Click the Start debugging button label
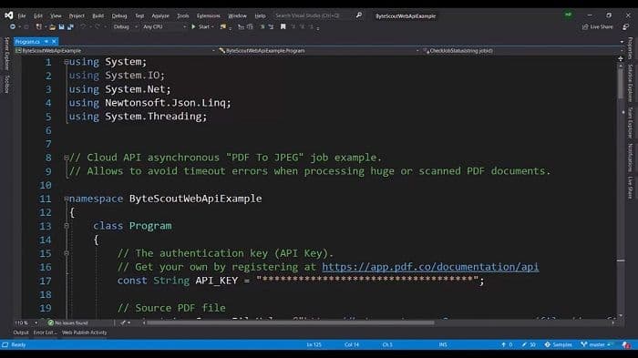This screenshot has height=358, width=638. coord(204,26)
